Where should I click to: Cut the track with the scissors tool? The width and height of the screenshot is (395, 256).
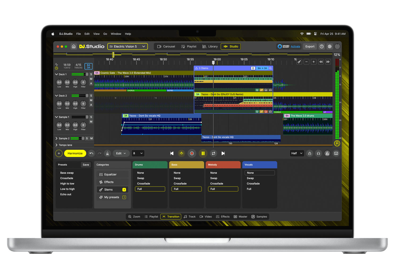click(x=107, y=153)
